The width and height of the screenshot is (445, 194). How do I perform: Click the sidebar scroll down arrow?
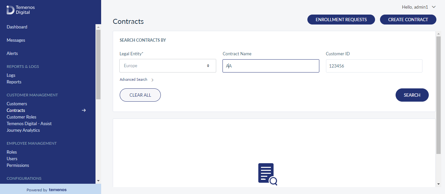click(x=98, y=181)
